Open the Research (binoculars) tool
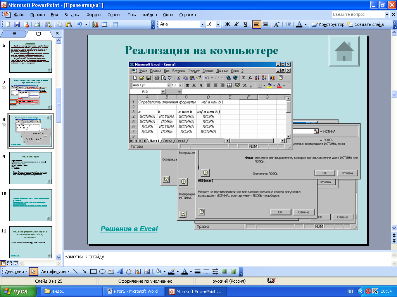 [48, 24]
